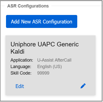This screenshot has height=102, width=103.
Task: Click the Application field label
Action: [22, 60]
